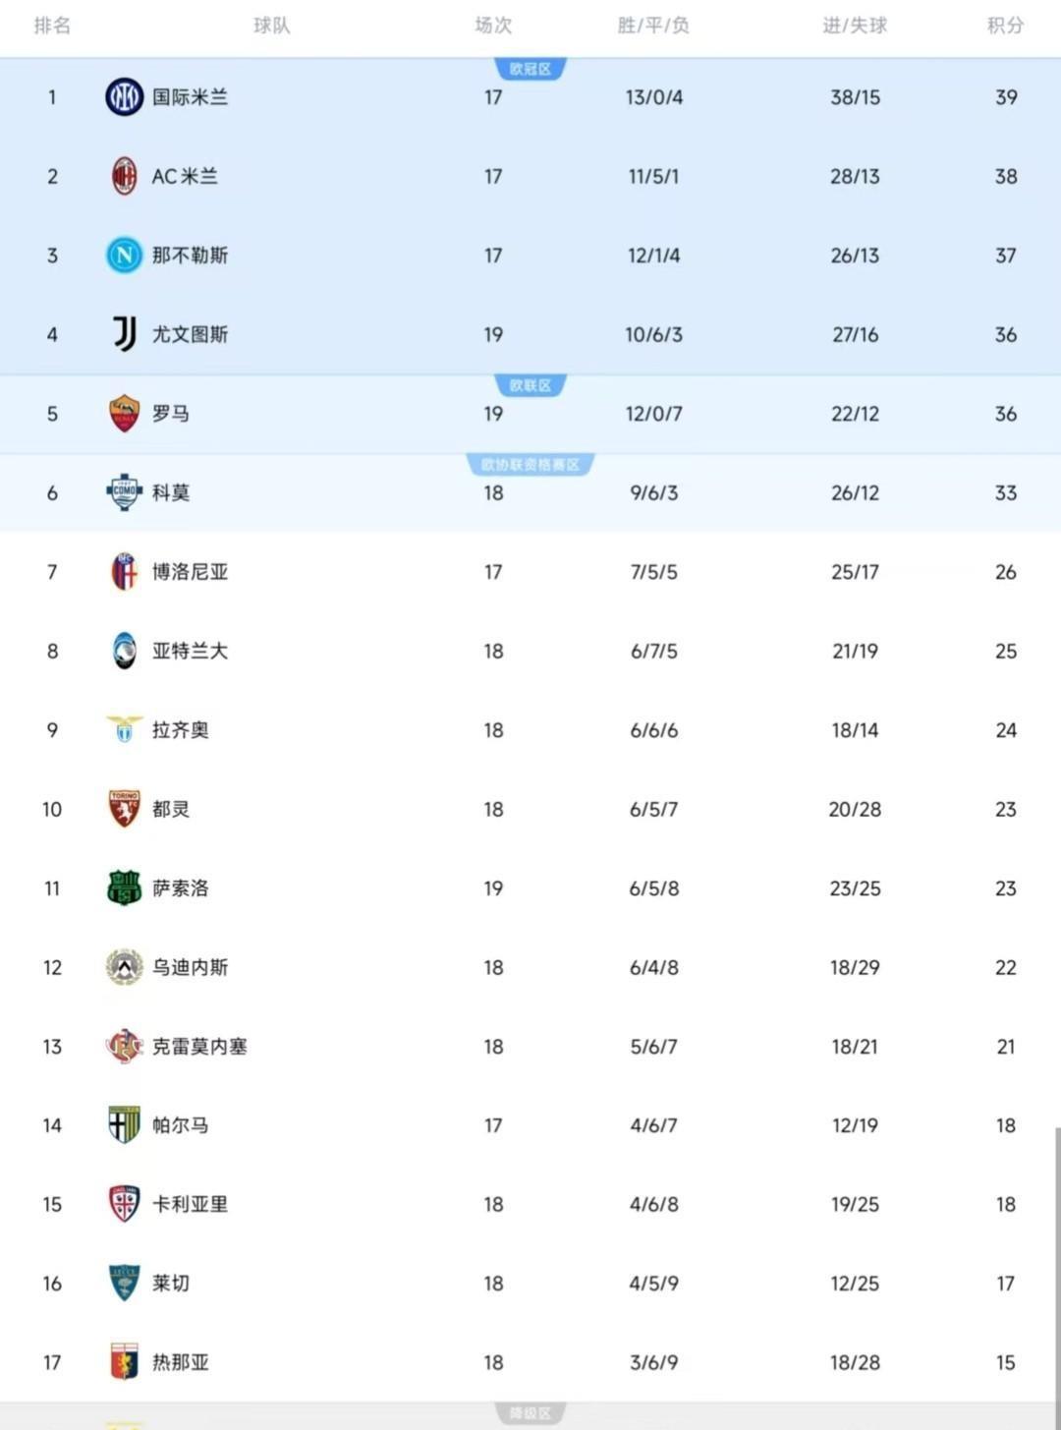Image resolution: width=1061 pixels, height=1430 pixels.
Task: Click the Inter Milan club crest
Action: click(x=124, y=97)
